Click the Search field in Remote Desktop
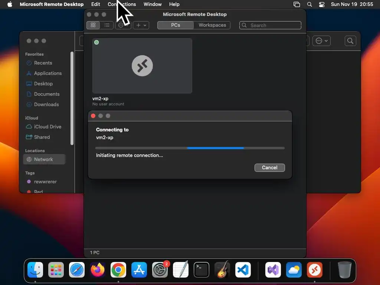The image size is (380, 285). 270,25
